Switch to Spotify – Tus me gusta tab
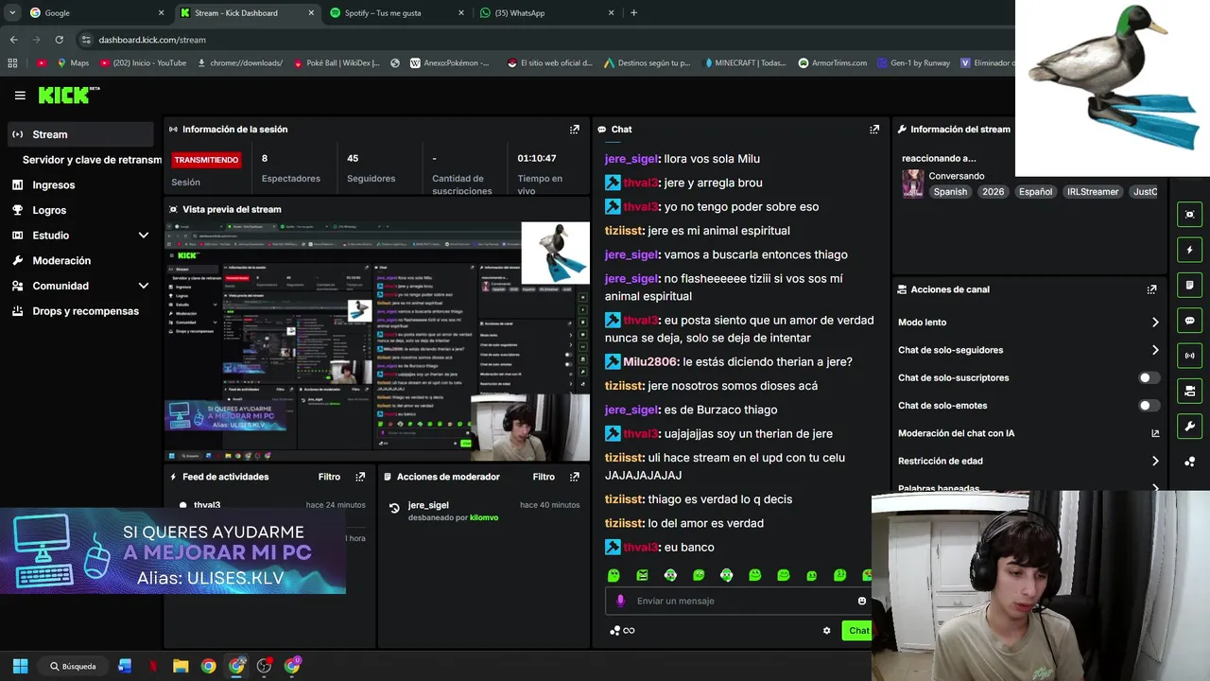 coord(397,13)
